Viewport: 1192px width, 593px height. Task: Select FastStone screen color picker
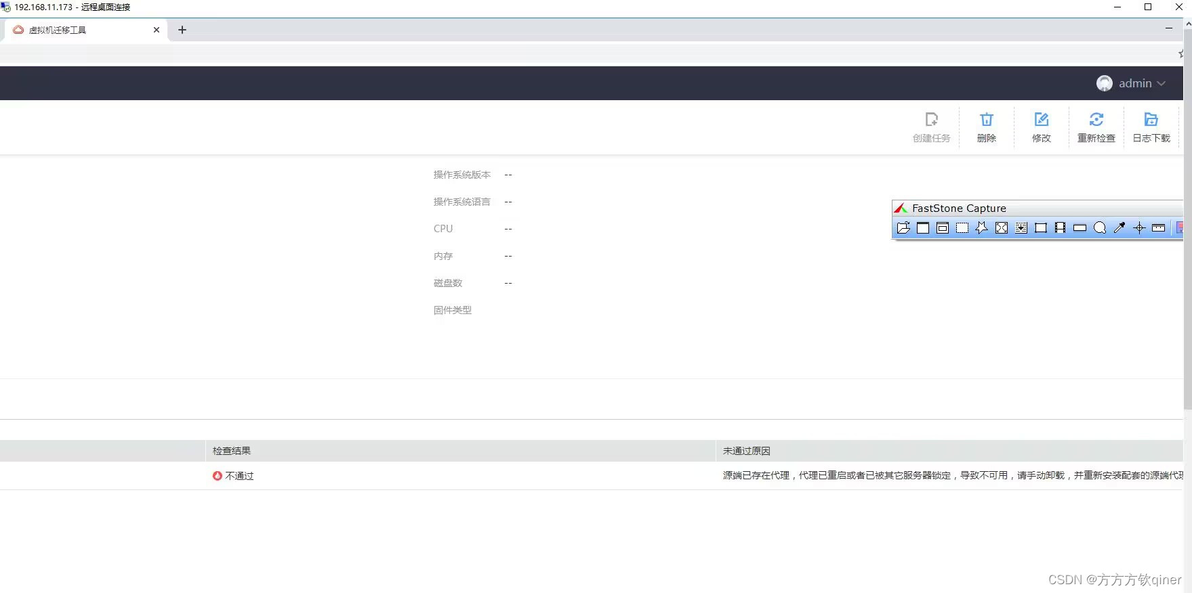(x=1119, y=228)
